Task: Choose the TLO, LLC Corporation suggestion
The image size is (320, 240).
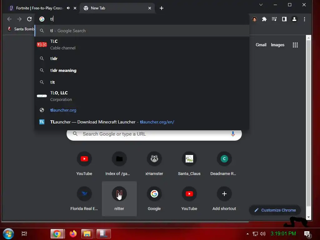Action: [x=142, y=96]
